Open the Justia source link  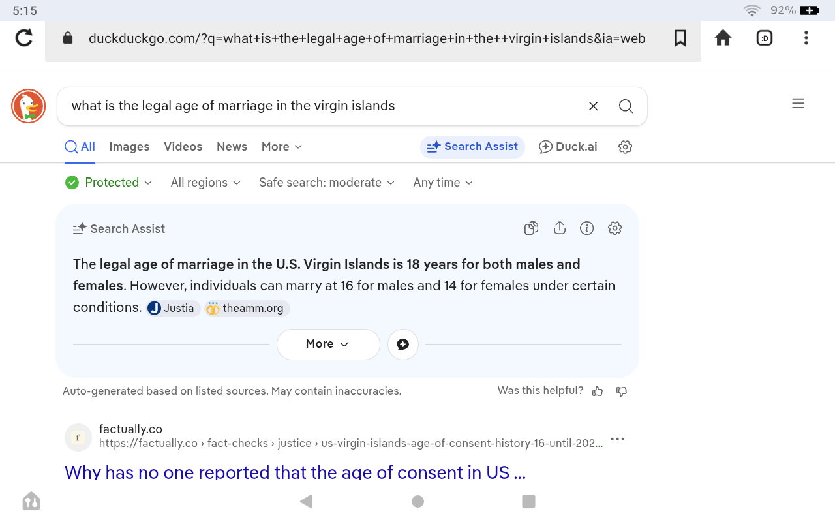click(173, 309)
